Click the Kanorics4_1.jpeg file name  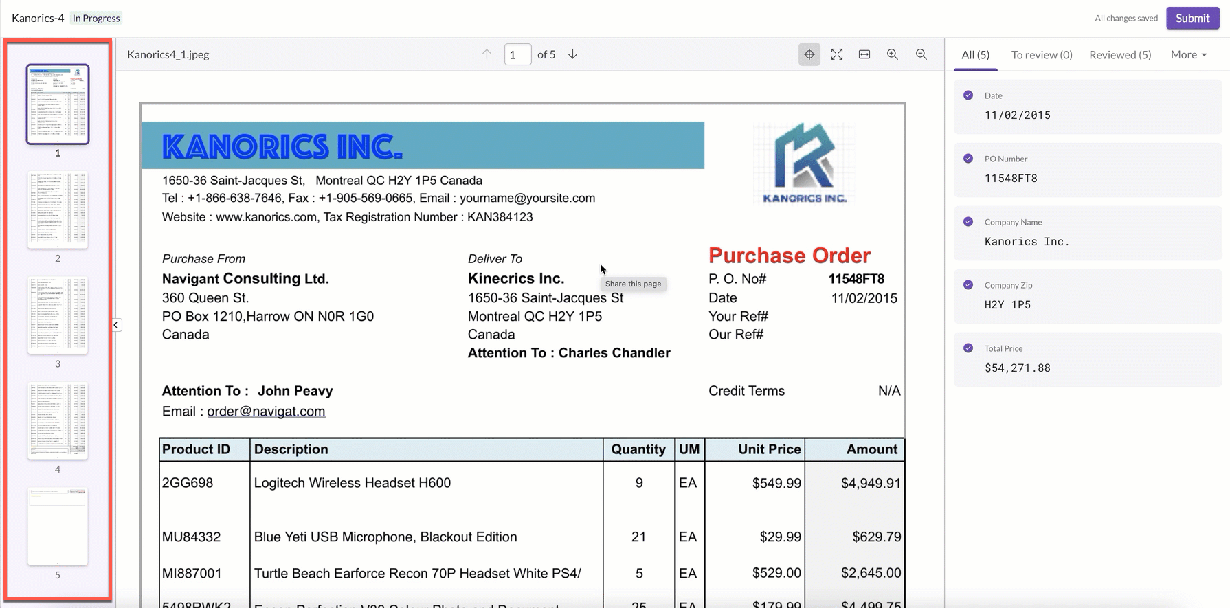(168, 54)
